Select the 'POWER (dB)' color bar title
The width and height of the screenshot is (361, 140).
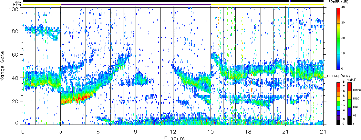(x=338, y=2)
